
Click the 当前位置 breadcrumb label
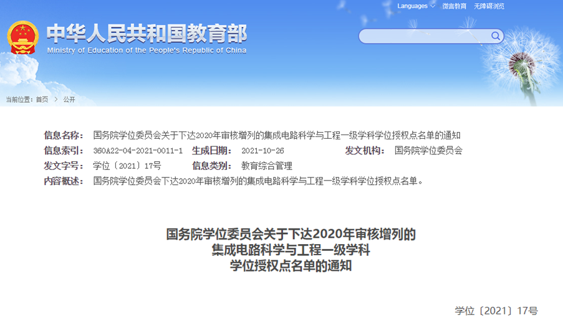[20, 100]
